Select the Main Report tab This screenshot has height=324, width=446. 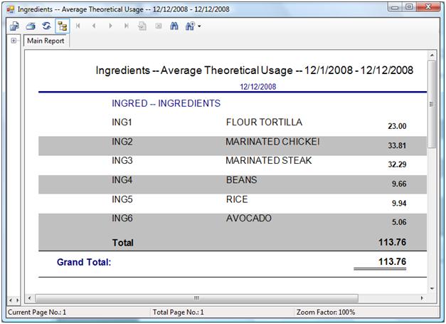(46, 41)
